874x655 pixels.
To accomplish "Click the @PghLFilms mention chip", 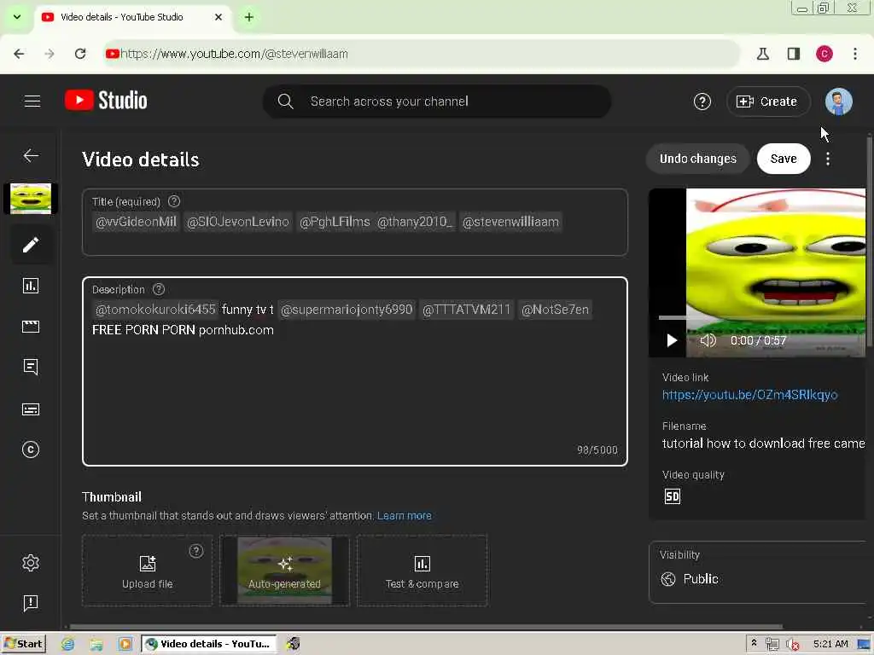I will pyautogui.click(x=335, y=222).
